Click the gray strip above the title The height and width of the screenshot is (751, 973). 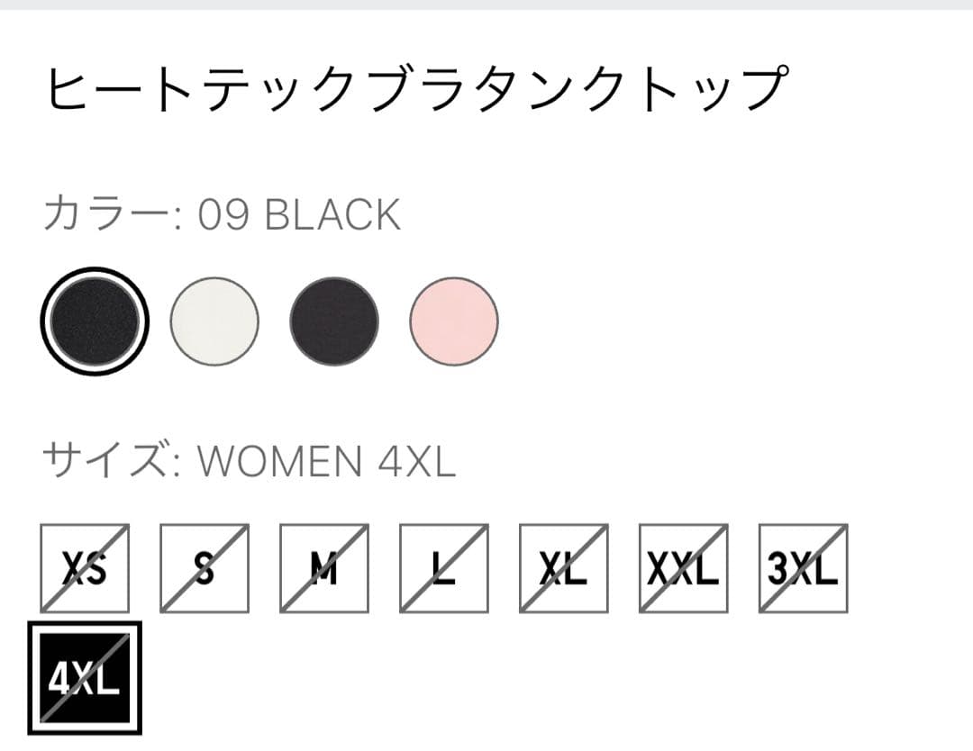pyautogui.click(x=486, y=5)
